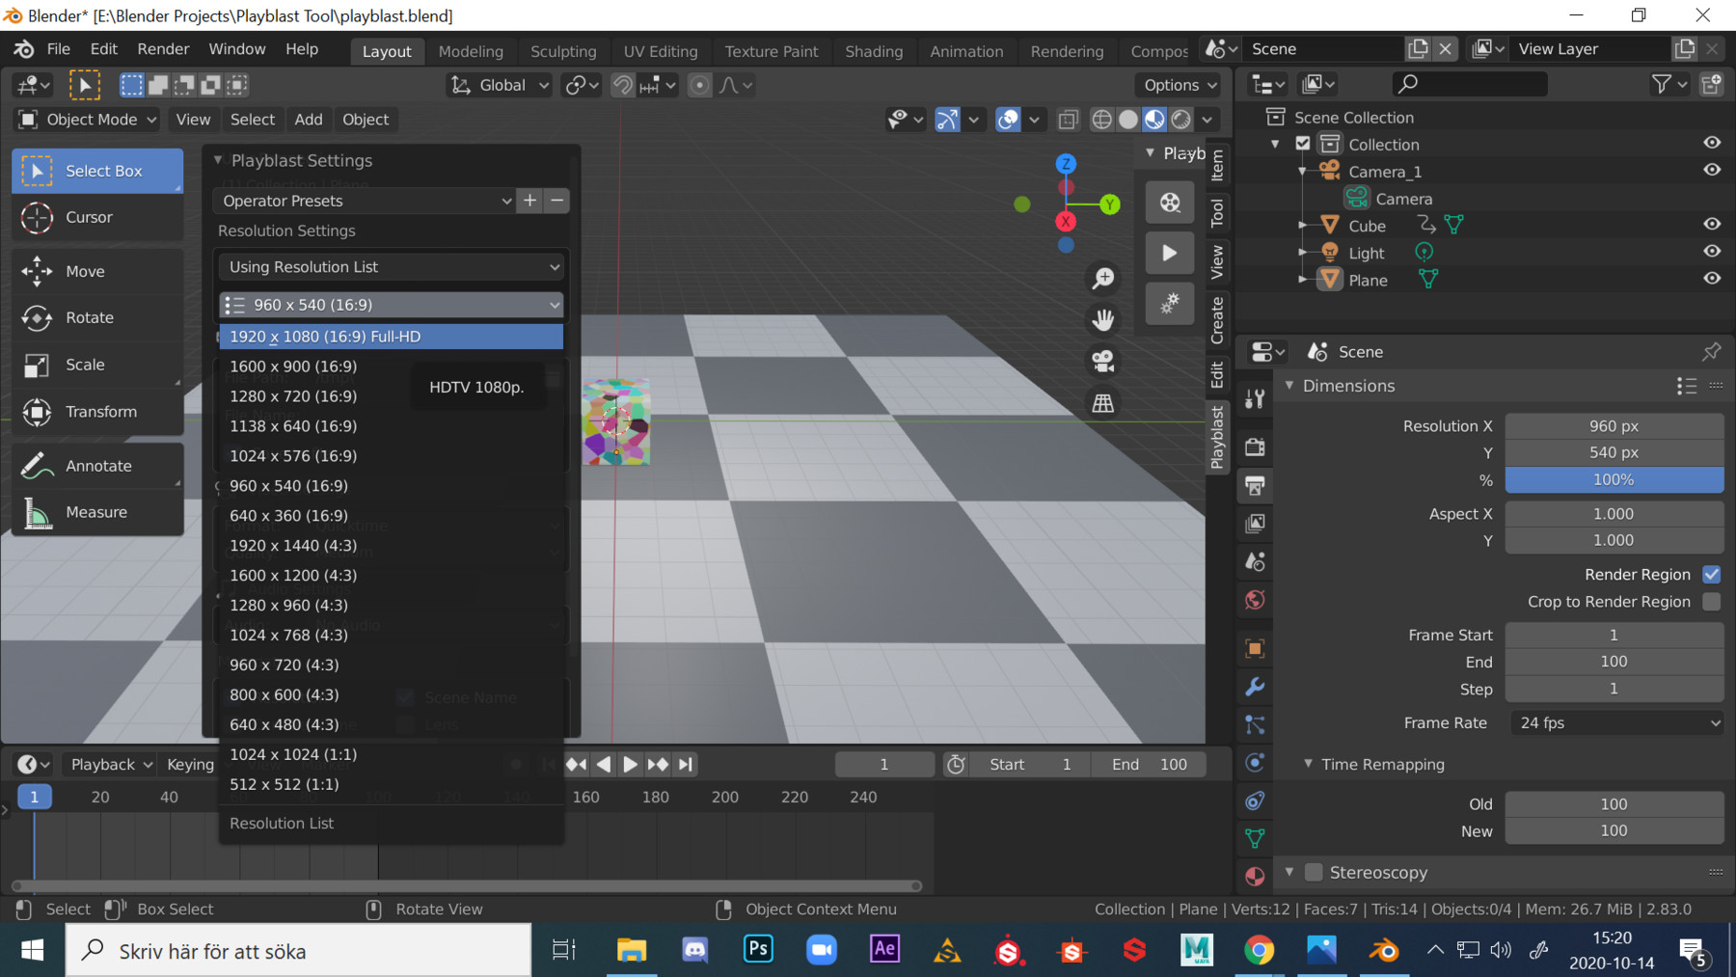Open the Render menu
This screenshot has height=977, width=1736.
tap(163, 49)
